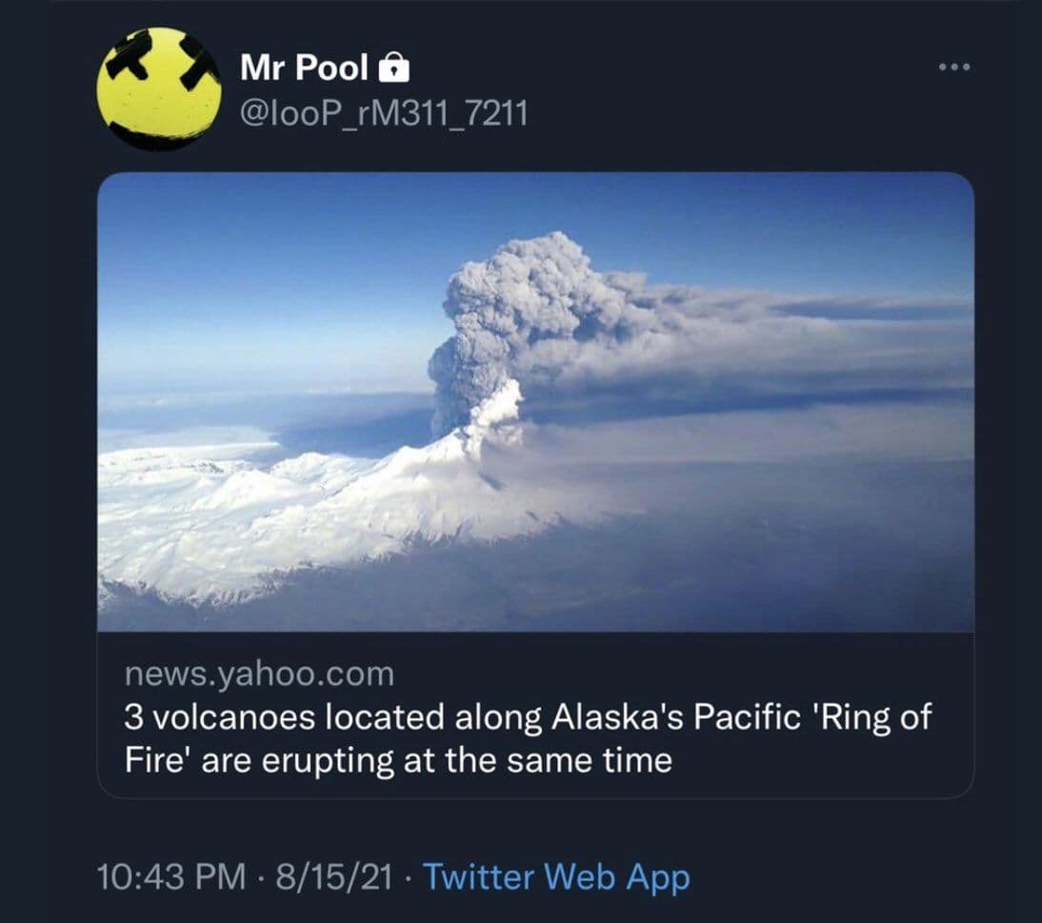1042x923 pixels.
Task: Open the three-dot more options menu
Action: click(x=952, y=68)
